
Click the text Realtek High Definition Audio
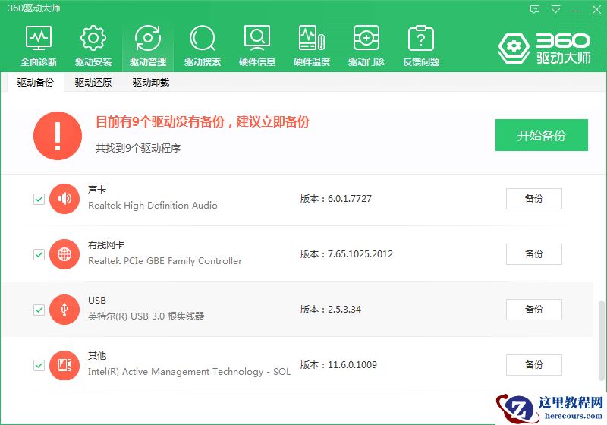tap(153, 206)
